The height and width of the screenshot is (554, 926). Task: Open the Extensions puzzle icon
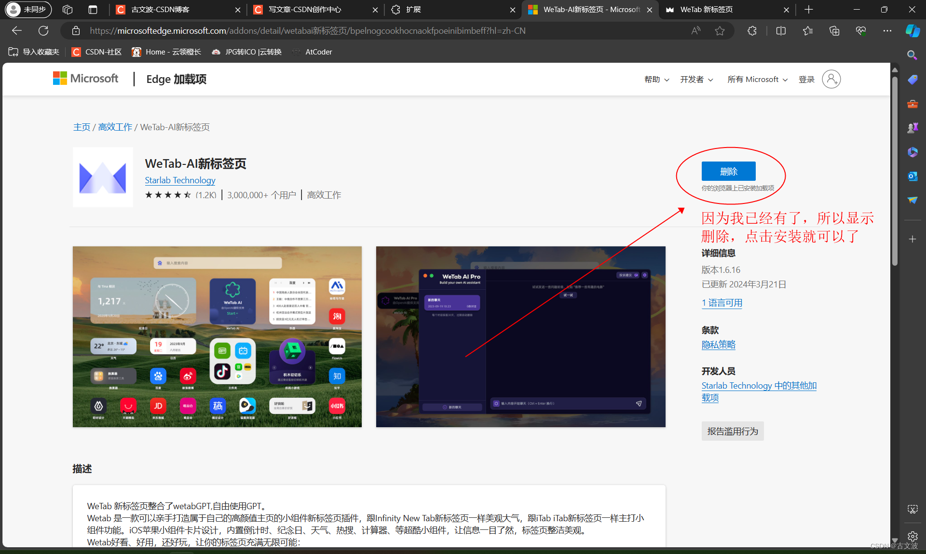pos(752,31)
